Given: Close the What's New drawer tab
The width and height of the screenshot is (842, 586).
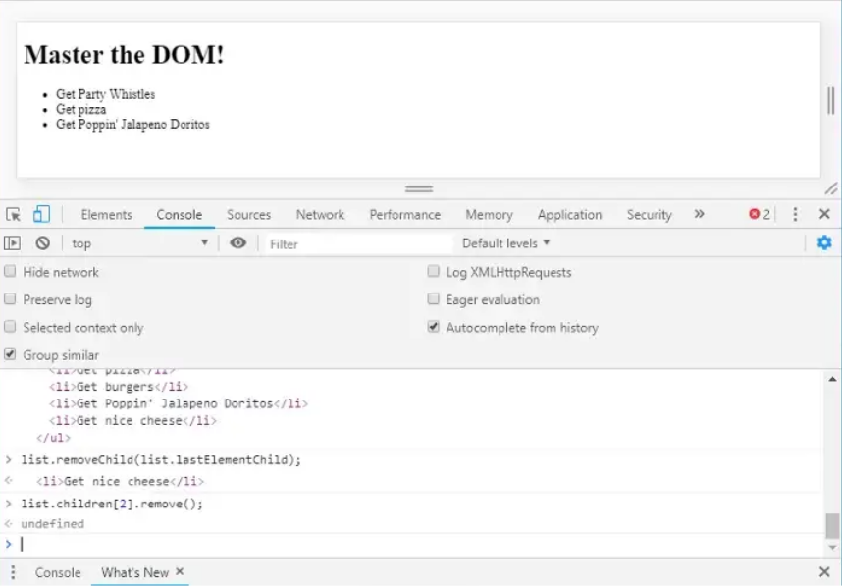Looking at the screenshot, I should tap(180, 572).
